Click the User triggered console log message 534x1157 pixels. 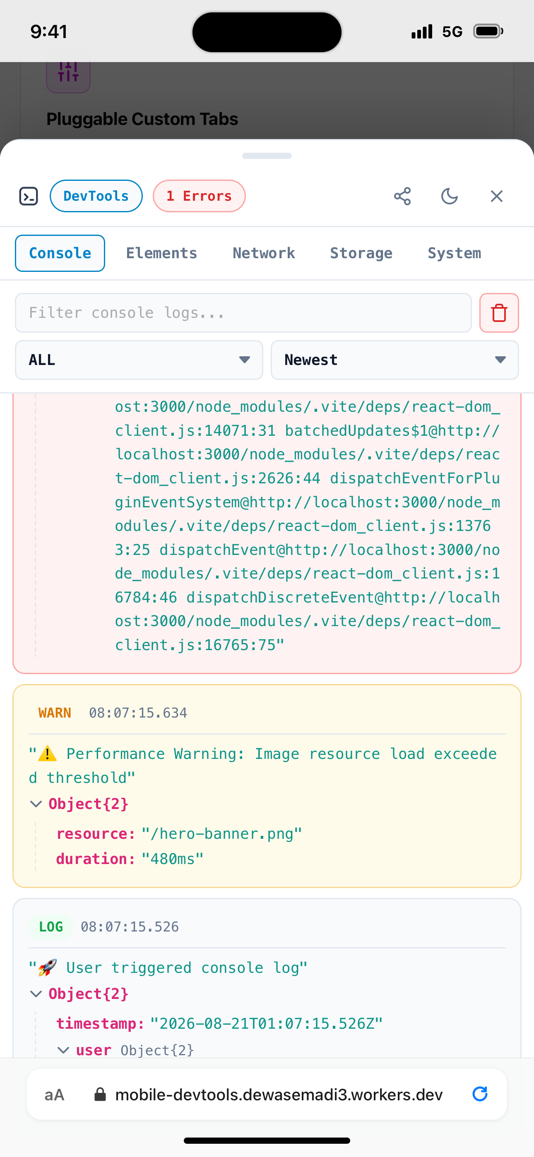click(x=168, y=967)
